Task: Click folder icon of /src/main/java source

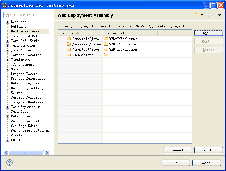Action: 69,39
